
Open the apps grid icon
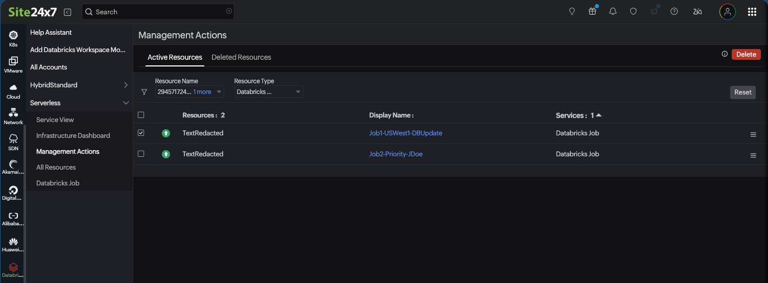(x=752, y=12)
